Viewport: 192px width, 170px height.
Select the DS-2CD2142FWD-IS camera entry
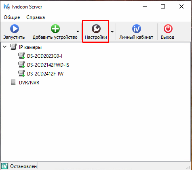(x=48, y=65)
